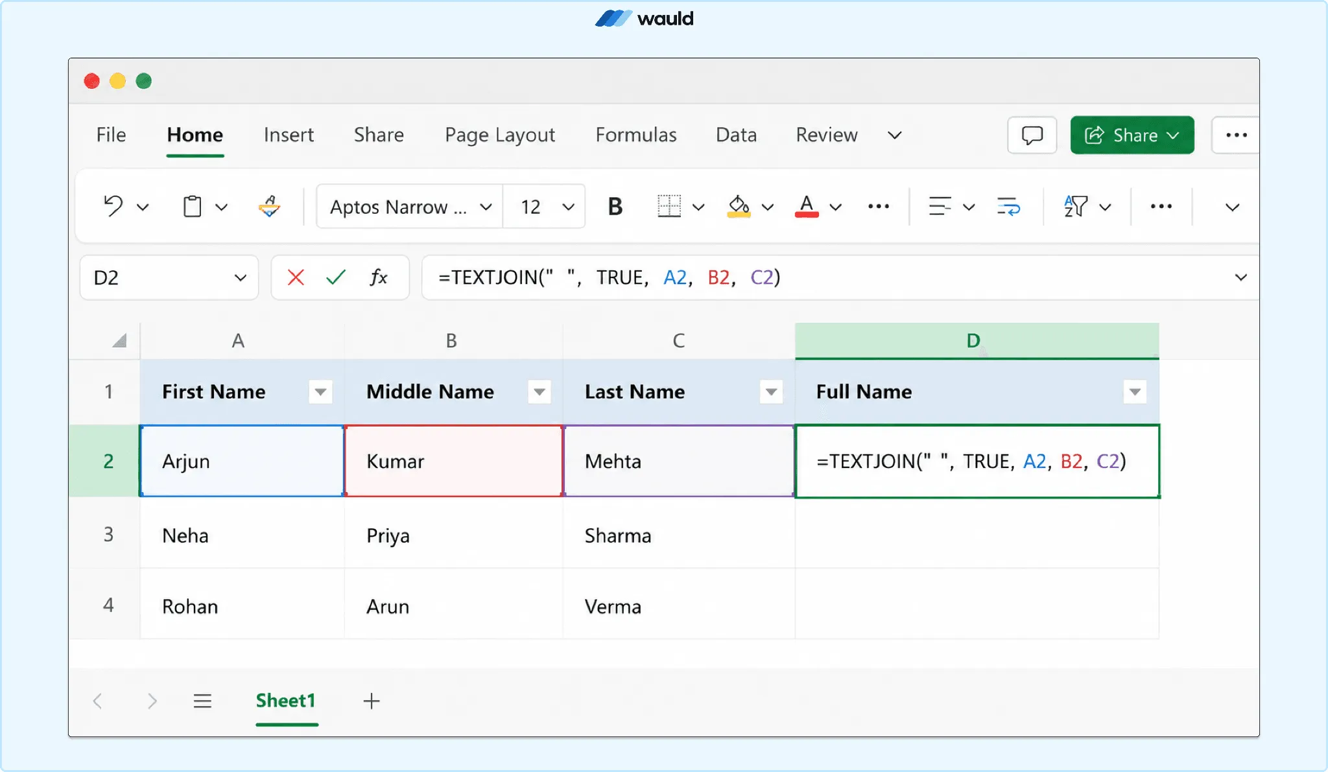Click the Select All corner triangle
This screenshot has width=1328, height=772.
tap(119, 340)
